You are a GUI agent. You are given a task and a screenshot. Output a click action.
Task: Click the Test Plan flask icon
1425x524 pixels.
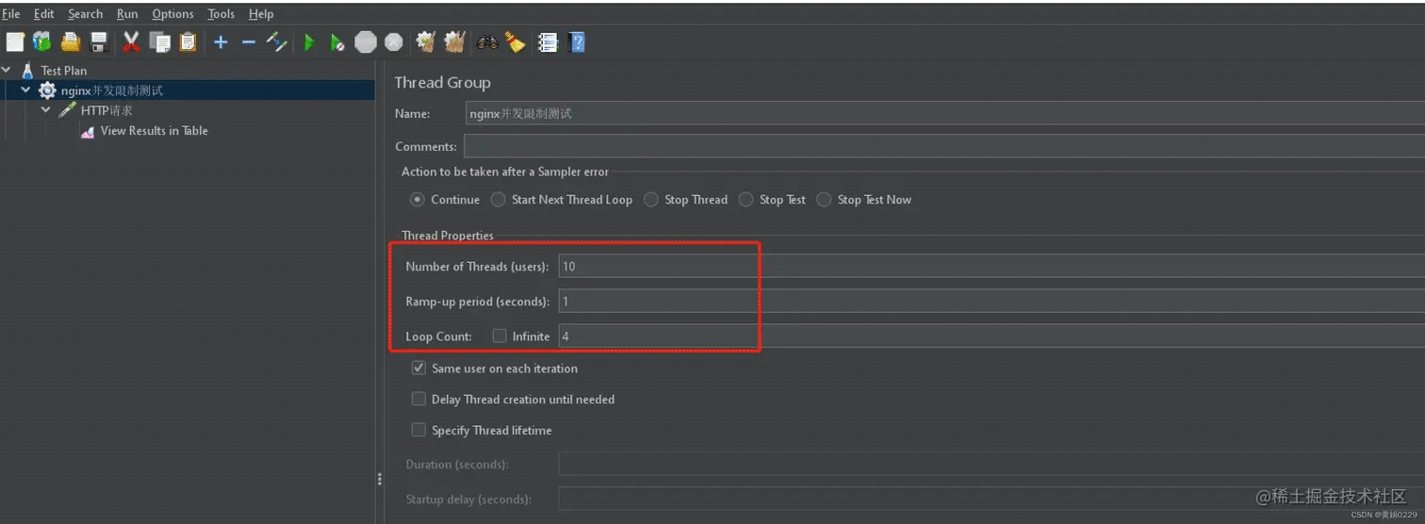(27, 71)
